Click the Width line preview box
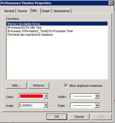Screen dimensions: 115x123 click(83, 96)
